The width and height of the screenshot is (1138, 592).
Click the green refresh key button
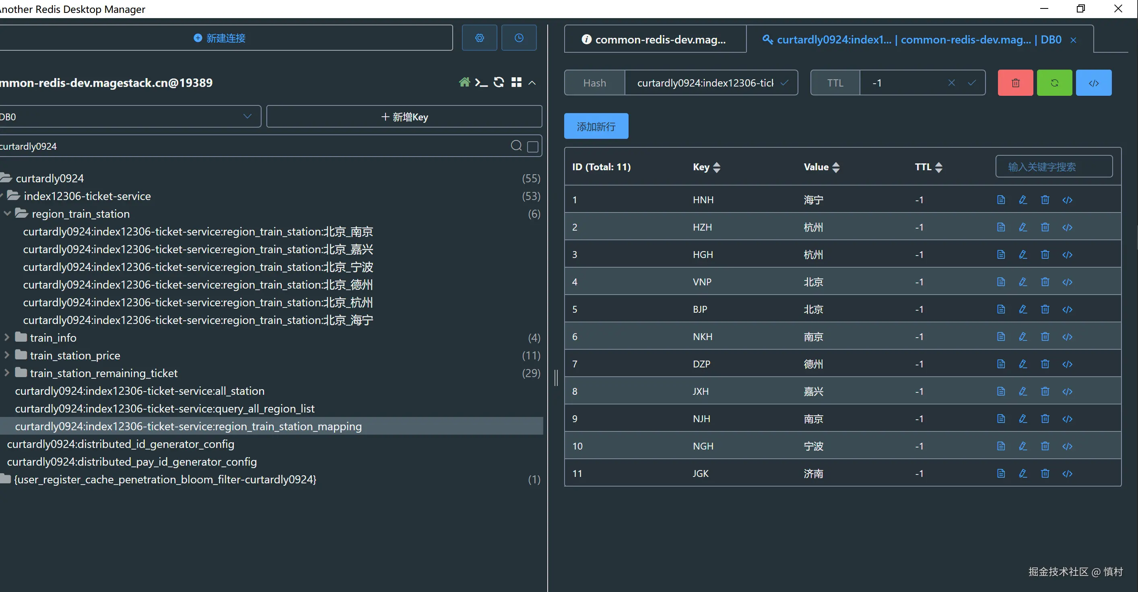1054,83
